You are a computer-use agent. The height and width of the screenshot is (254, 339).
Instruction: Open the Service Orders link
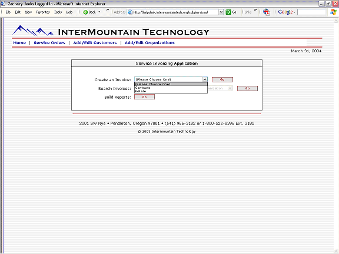49,43
